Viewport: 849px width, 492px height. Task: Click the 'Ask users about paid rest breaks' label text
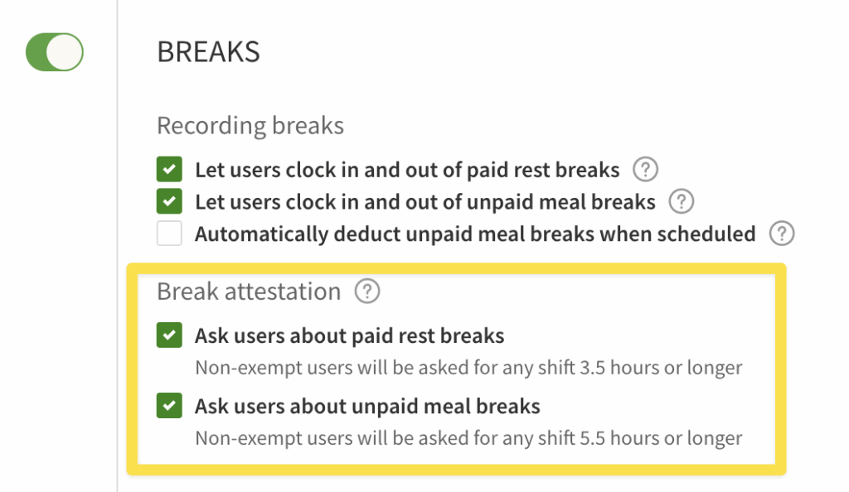pos(349,336)
